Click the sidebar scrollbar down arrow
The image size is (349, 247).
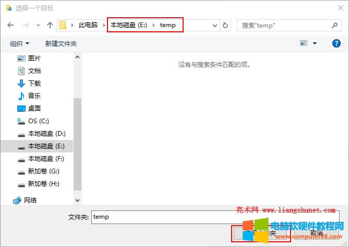pos(78,200)
